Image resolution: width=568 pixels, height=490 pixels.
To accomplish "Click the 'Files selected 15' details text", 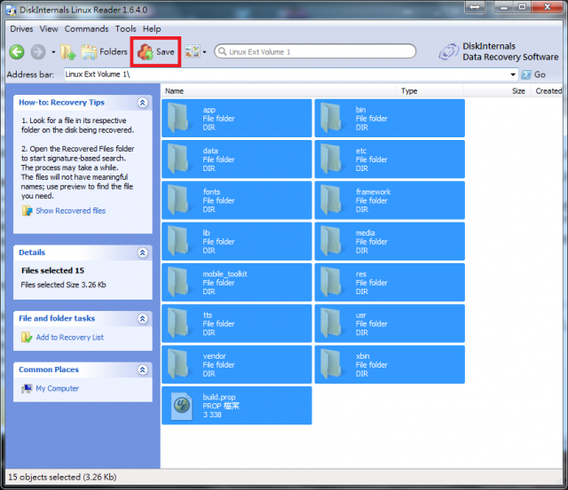I will [52, 270].
